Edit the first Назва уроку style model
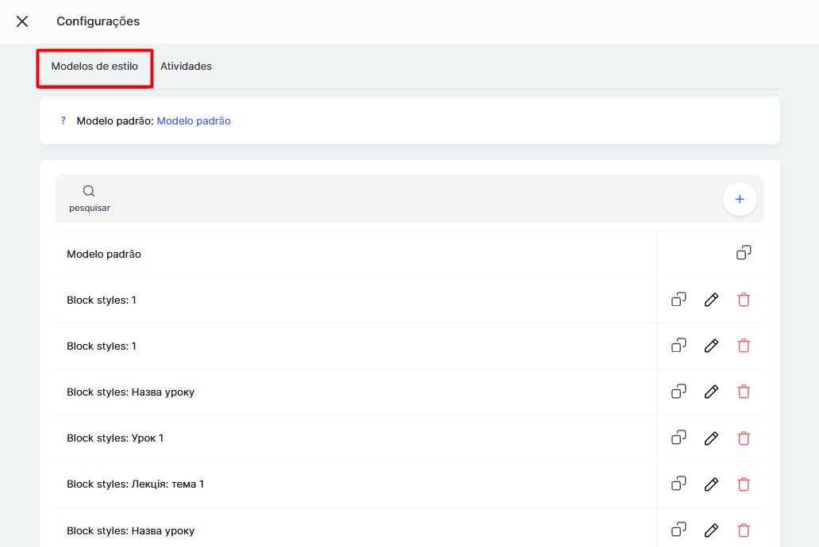The image size is (819, 547). [711, 392]
